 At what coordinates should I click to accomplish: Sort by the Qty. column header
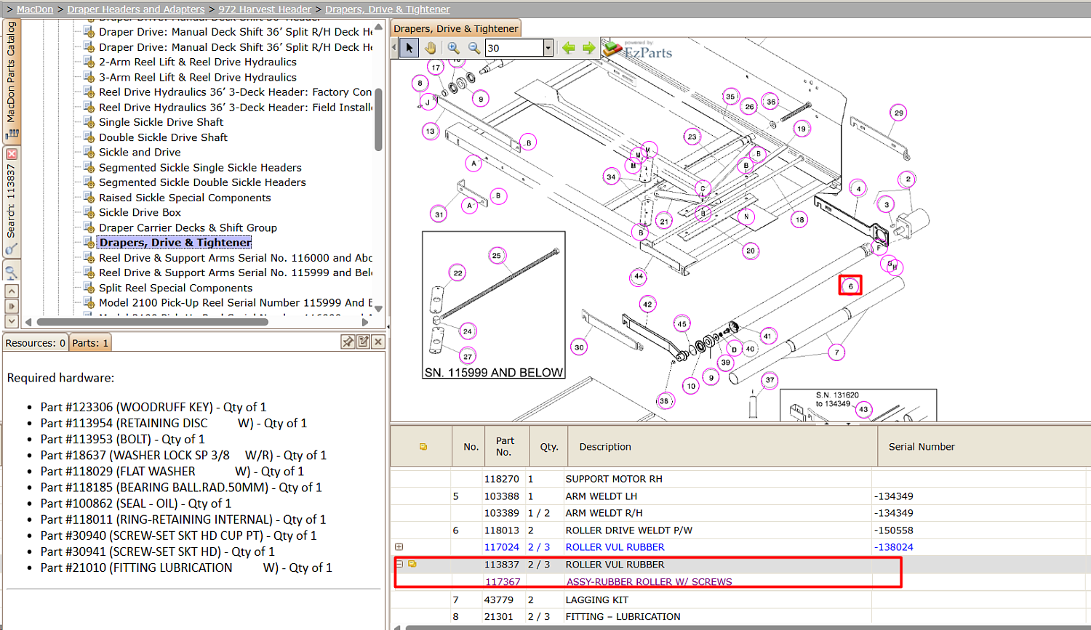549,447
